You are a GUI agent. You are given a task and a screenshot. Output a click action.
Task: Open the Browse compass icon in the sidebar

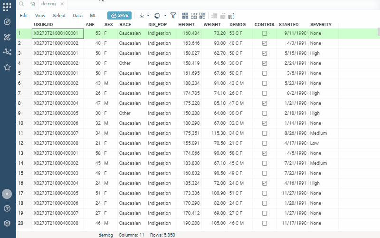pos(7,22)
